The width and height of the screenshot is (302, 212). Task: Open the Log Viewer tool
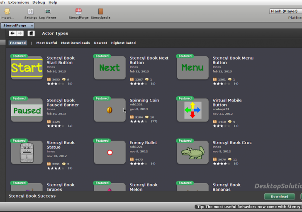click(x=47, y=12)
